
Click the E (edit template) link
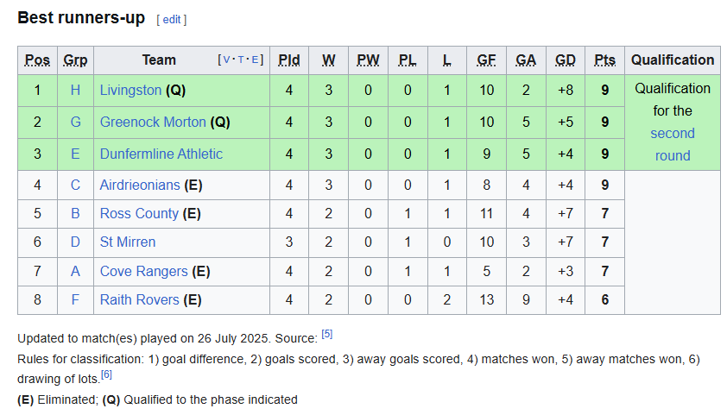(x=256, y=60)
